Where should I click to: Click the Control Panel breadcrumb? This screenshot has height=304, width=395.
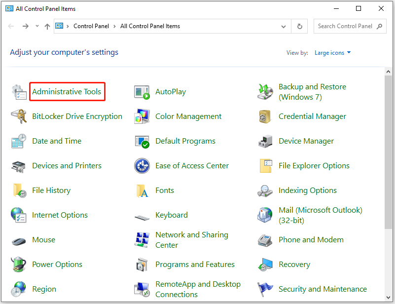91,26
